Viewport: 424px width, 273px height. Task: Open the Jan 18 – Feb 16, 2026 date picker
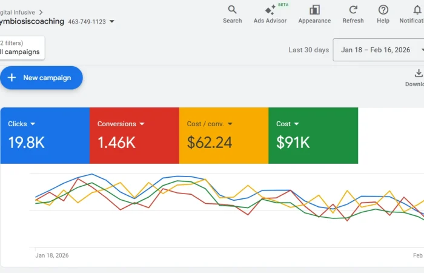click(x=379, y=50)
